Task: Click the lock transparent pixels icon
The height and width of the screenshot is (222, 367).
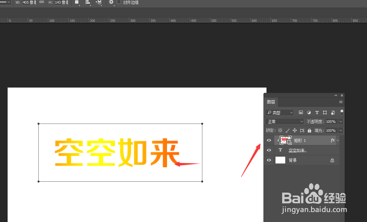Action: pos(280,130)
